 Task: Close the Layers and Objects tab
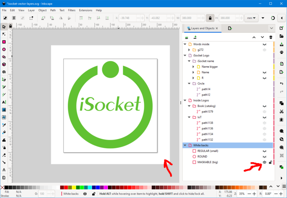[217, 28]
